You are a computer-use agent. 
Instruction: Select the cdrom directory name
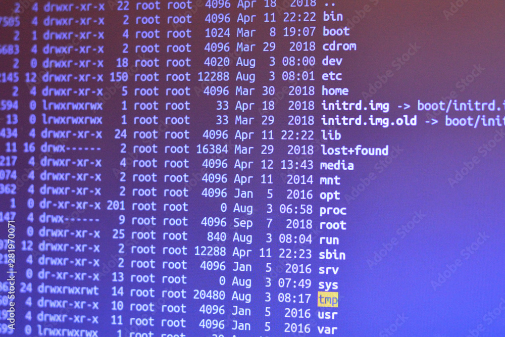[x=339, y=46]
